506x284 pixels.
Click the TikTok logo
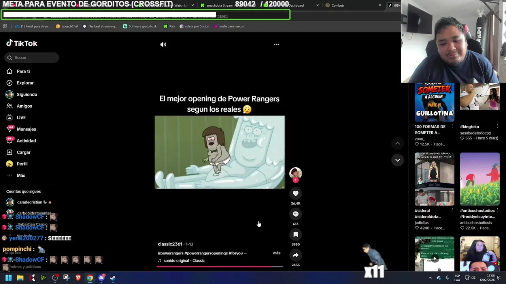click(22, 43)
